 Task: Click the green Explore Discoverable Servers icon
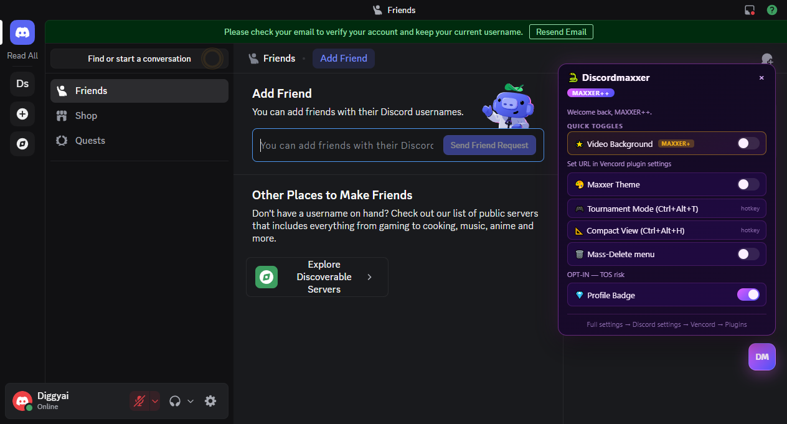[x=266, y=277]
